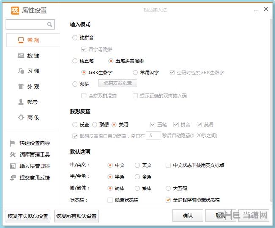
Task: Select the 五笔拼音混输 radio button
Action: [x=111, y=61]
